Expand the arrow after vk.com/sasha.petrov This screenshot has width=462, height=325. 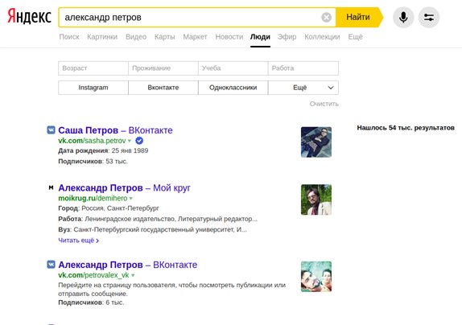(x=130, y=141)
